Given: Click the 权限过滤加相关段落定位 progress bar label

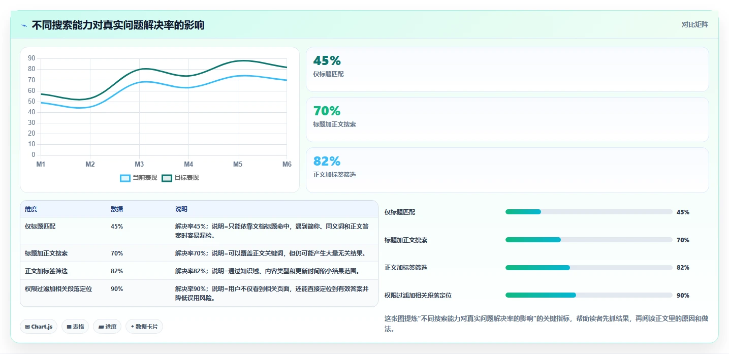Looking at the screenshot, I should point(418,295).
